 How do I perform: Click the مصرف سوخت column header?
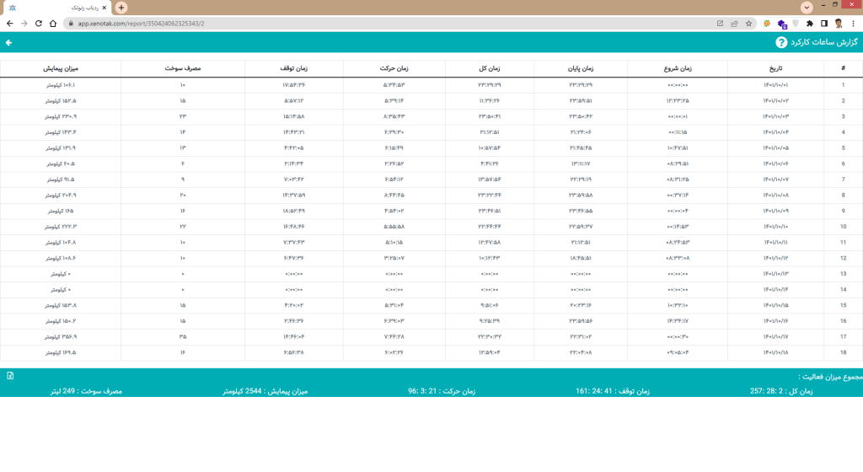(182, 68)
